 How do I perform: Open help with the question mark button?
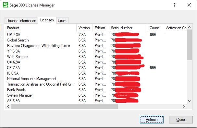click(175, 5)
